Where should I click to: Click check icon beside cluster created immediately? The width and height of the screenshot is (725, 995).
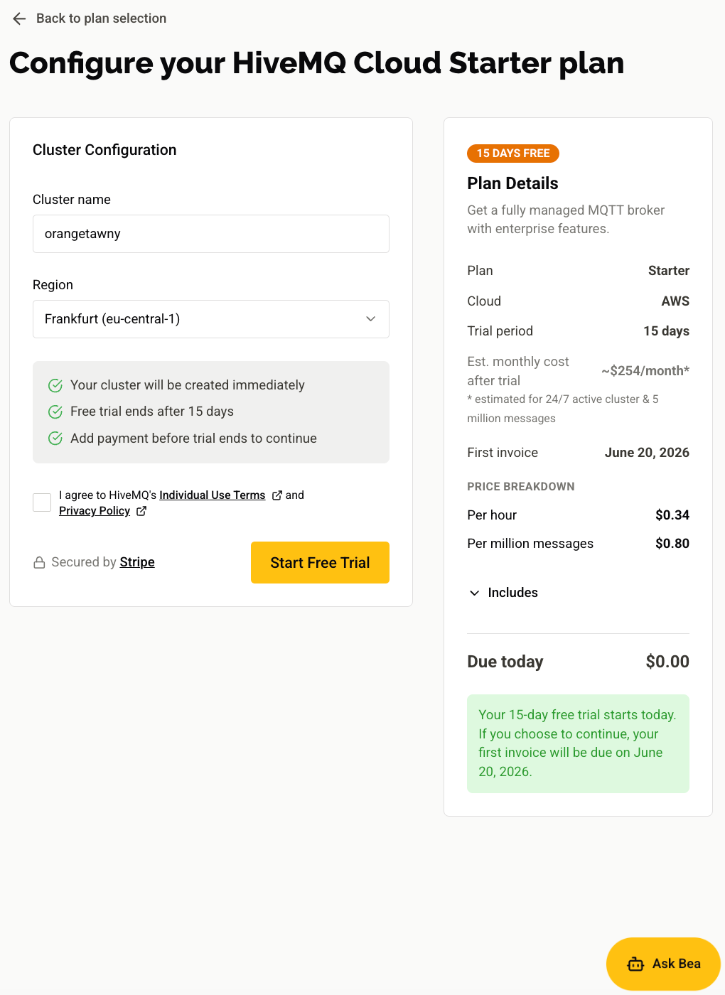coord(55,385)
